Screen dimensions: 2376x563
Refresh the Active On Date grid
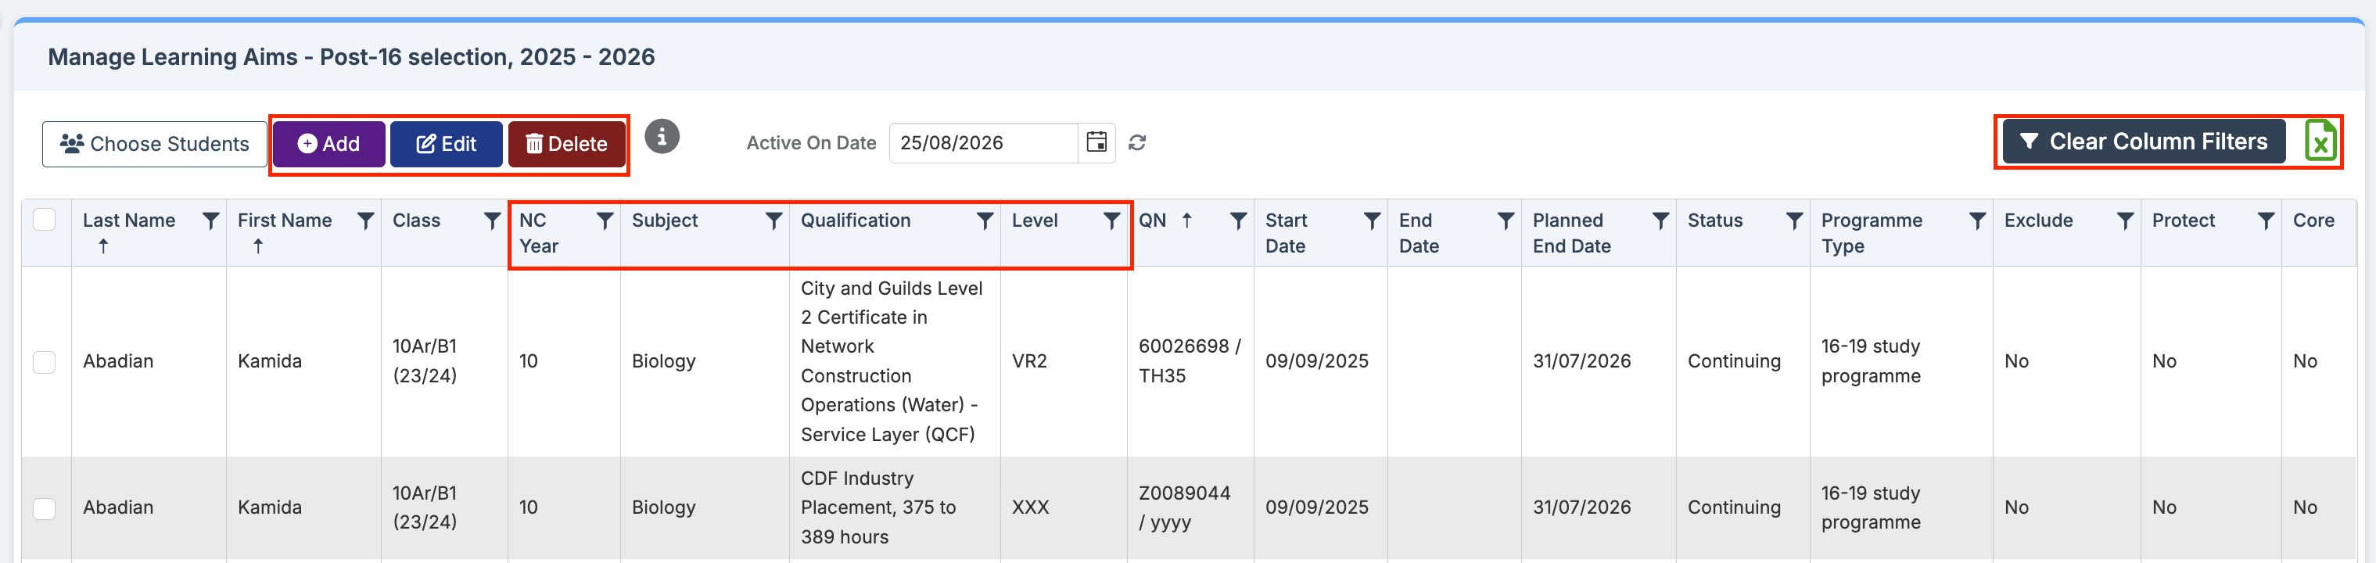coord(1137,143)
